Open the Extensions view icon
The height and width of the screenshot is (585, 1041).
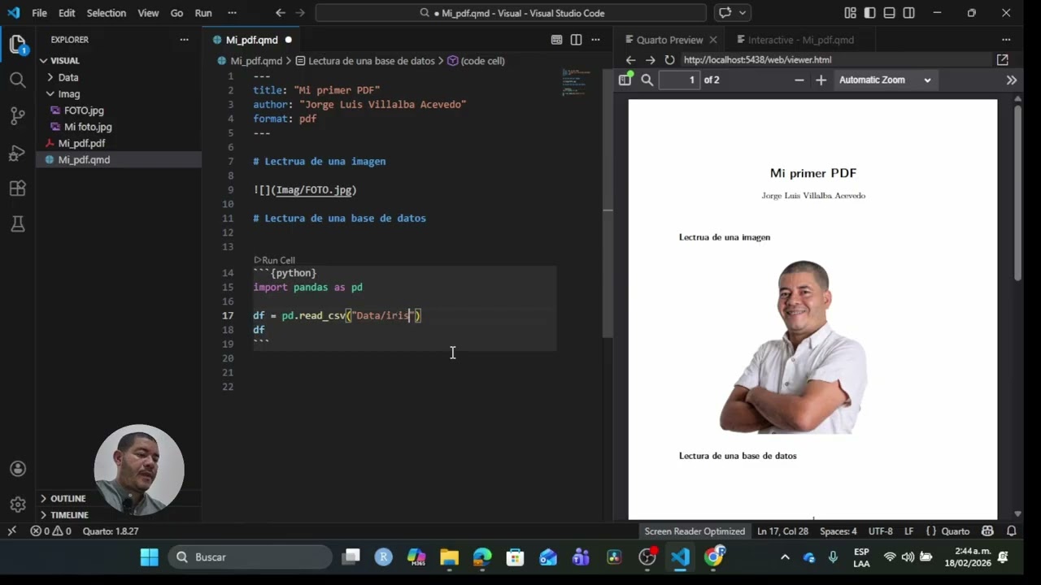17,188
